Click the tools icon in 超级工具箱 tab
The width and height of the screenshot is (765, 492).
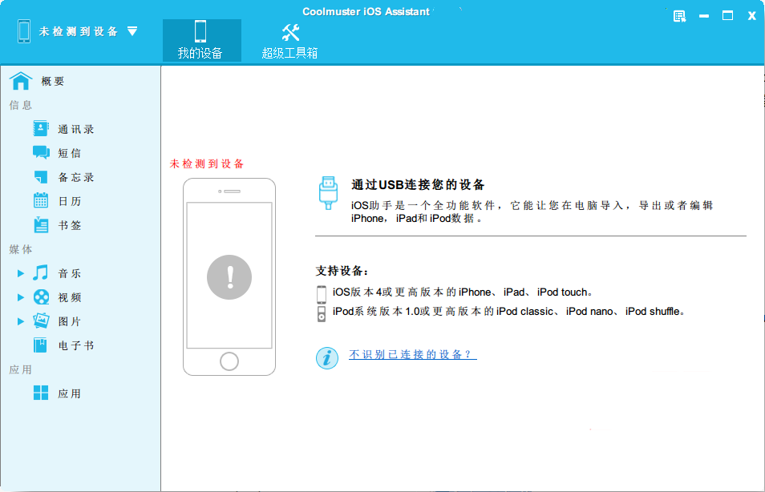point(290,32)
